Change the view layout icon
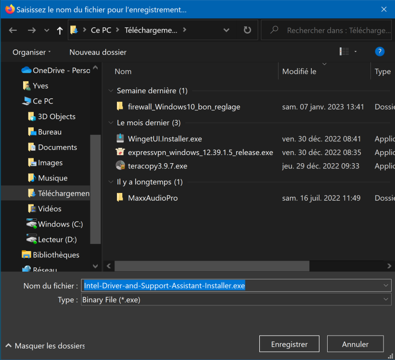 point(344,52)
